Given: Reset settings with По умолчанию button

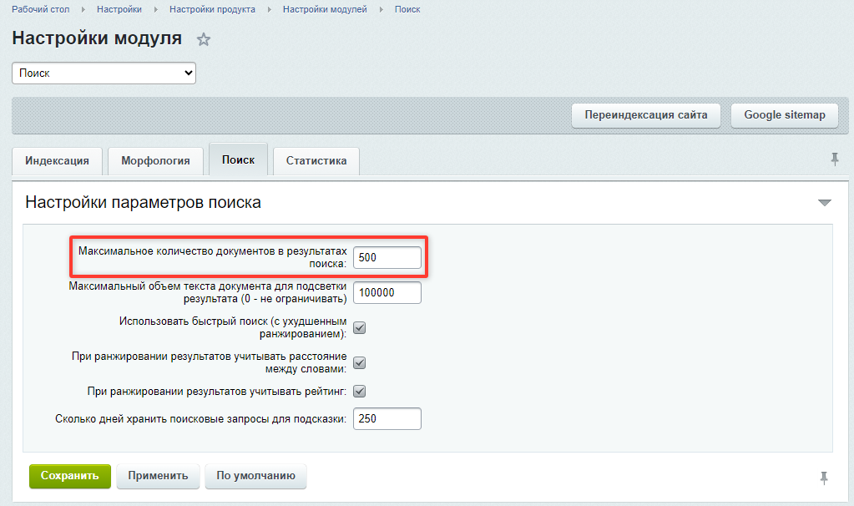Looking at the screenshot, I should coord(255,475).
